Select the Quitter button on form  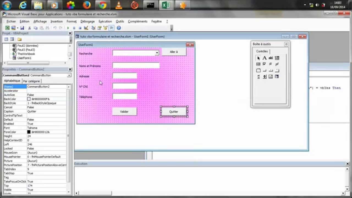click(x=174, y=112)
